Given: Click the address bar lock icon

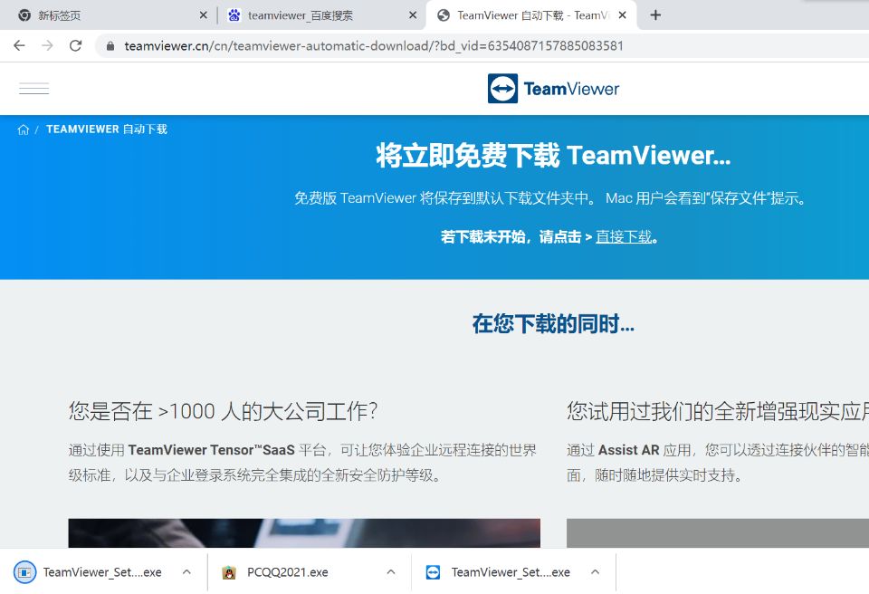Looking at the screenshot, I should coord(110,46).
